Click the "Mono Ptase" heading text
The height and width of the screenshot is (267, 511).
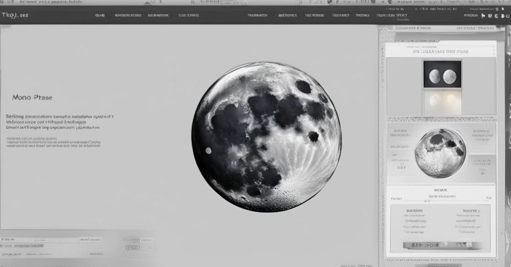(32, 97)
